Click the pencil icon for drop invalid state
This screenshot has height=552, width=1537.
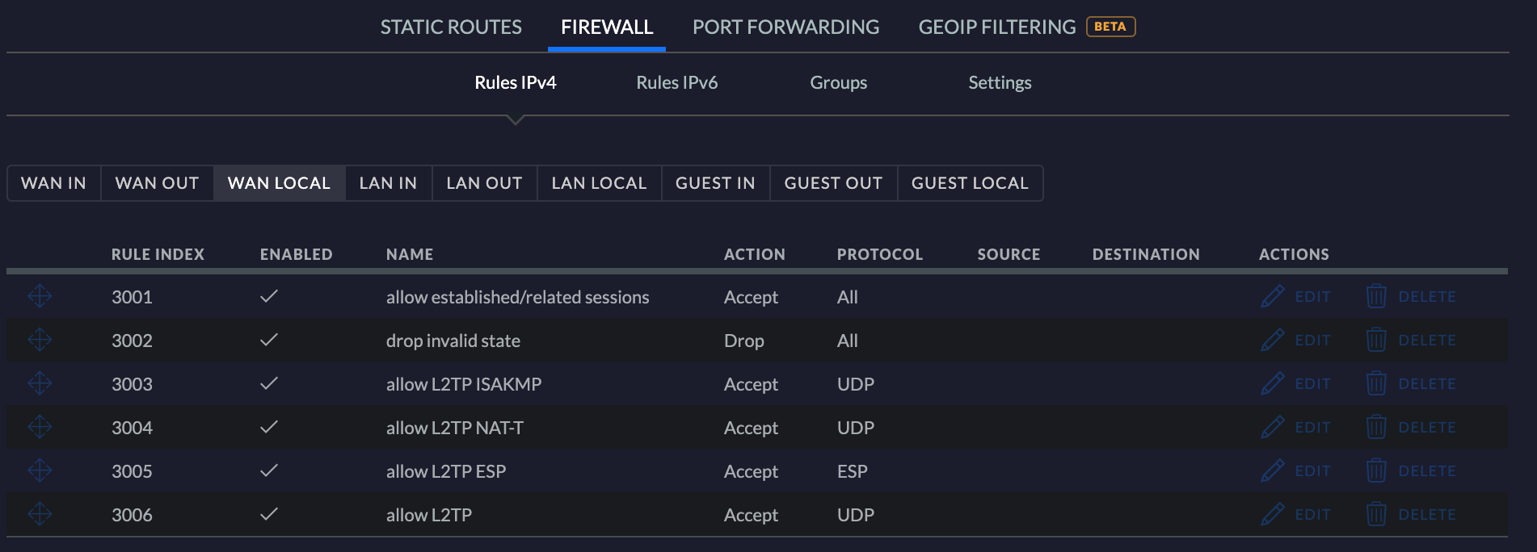1272,341
